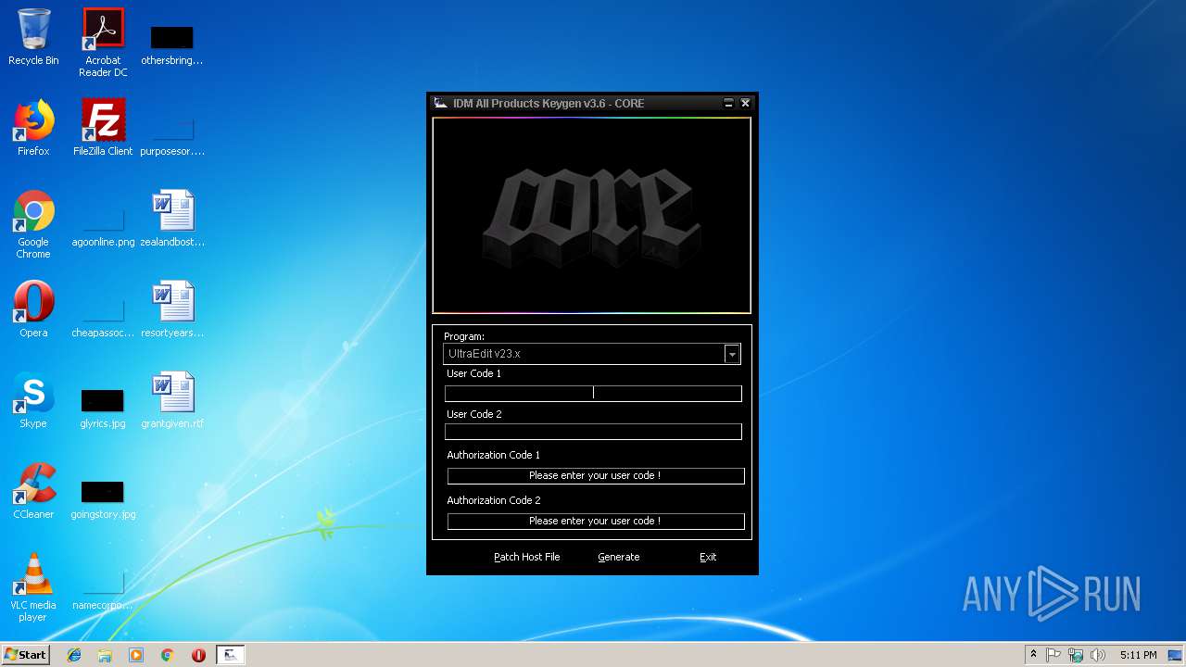Show hidden system tray icons

point(1033,655)
